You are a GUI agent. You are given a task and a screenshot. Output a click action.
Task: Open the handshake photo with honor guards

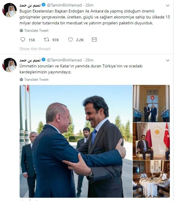click(151, 104)
